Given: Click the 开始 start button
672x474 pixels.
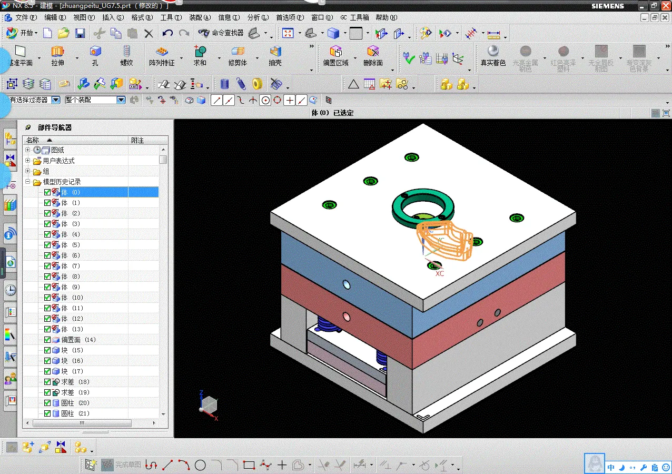Looking at the screenshot, I should click(x=22, y=33).
